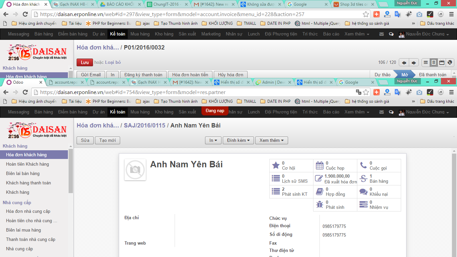Screen dimensions: 457x257
Task: Switch to list view in back window
Action: click(426, 63)
